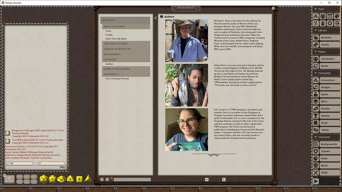Pick the yellow d4 pyramid die
This screenshot has width=342, height=192.
(88, 179)
